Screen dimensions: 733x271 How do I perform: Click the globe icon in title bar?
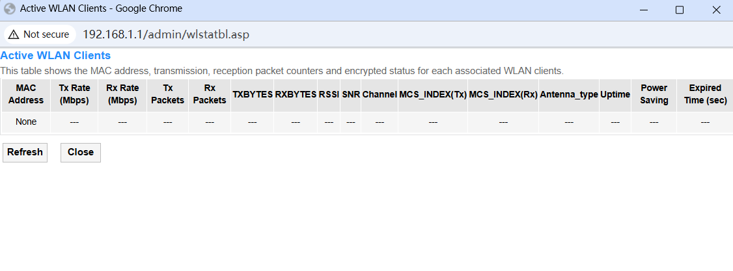click(x=9, y=9)
